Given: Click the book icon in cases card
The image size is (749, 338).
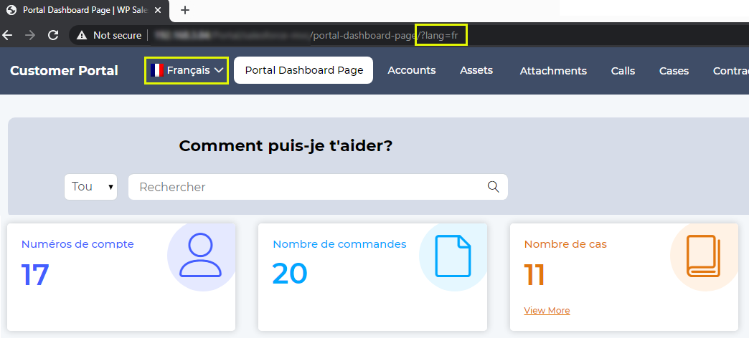Looking at the screenshot, I should [704, 256].
